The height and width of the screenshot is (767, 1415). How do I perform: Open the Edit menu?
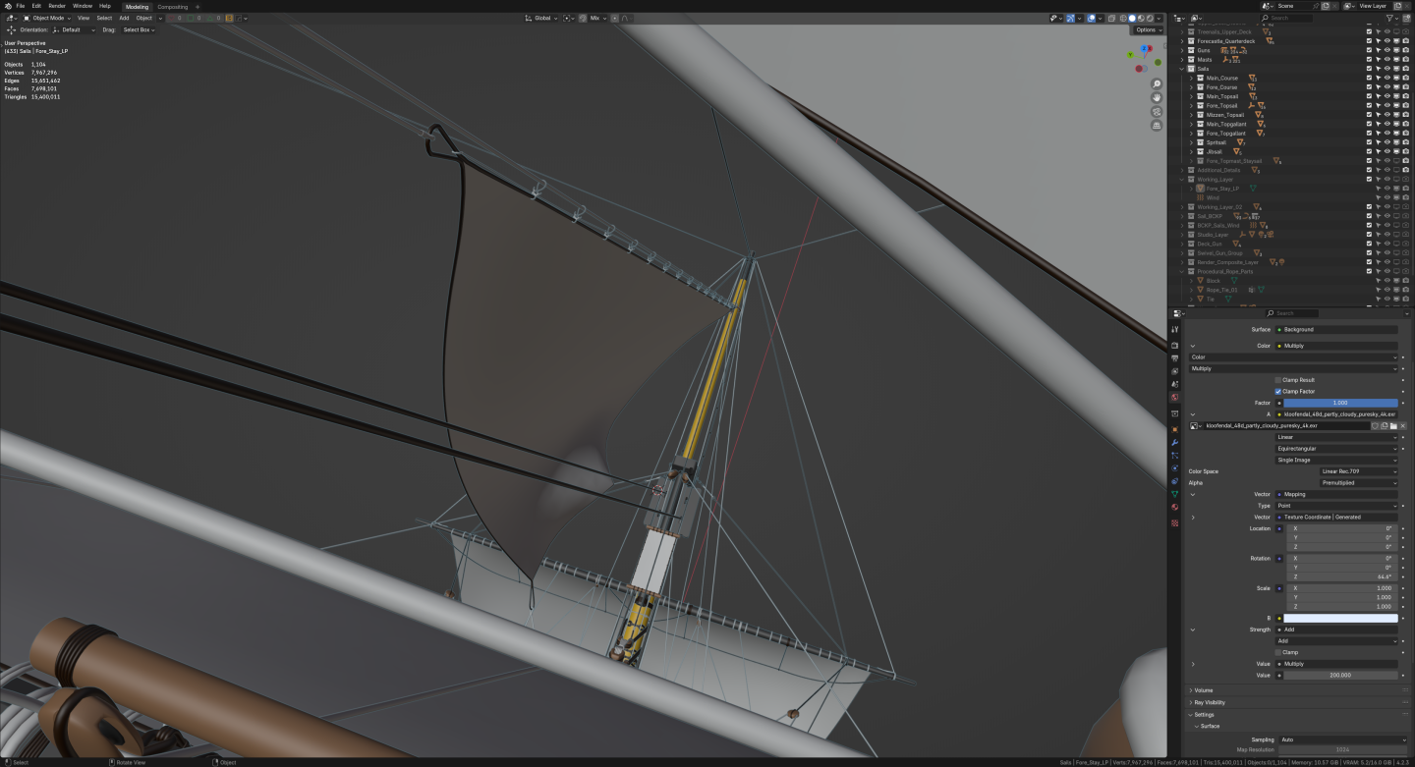[36, 6]
